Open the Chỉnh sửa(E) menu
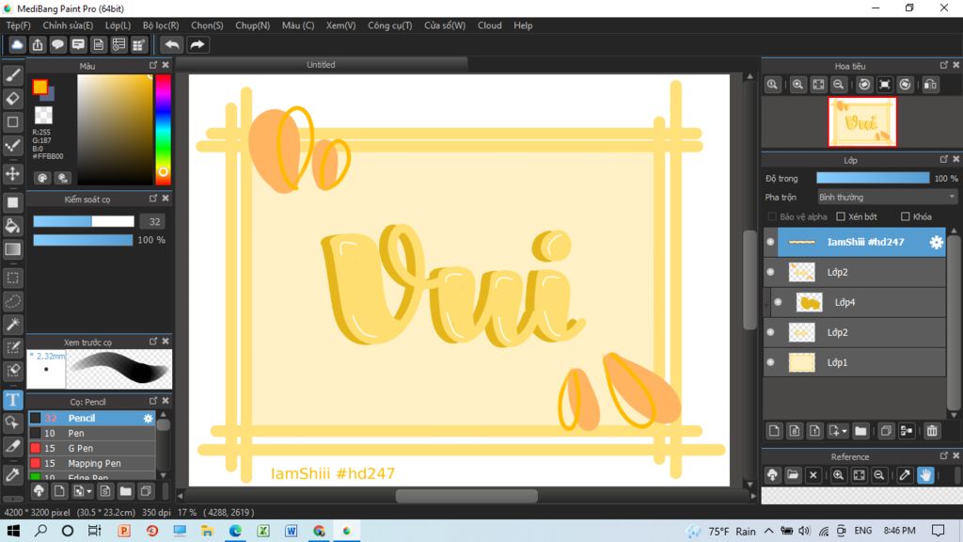The height and width of the screenshot is (542, 963). point(68,25)
